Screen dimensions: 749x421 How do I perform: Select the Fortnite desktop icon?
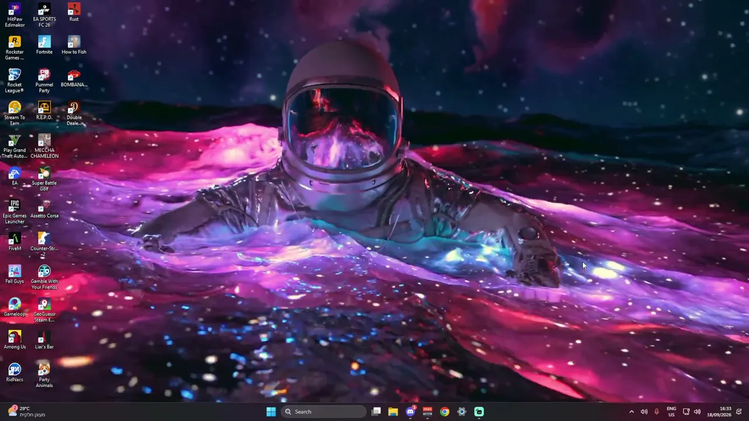click(x=44, y=45)
